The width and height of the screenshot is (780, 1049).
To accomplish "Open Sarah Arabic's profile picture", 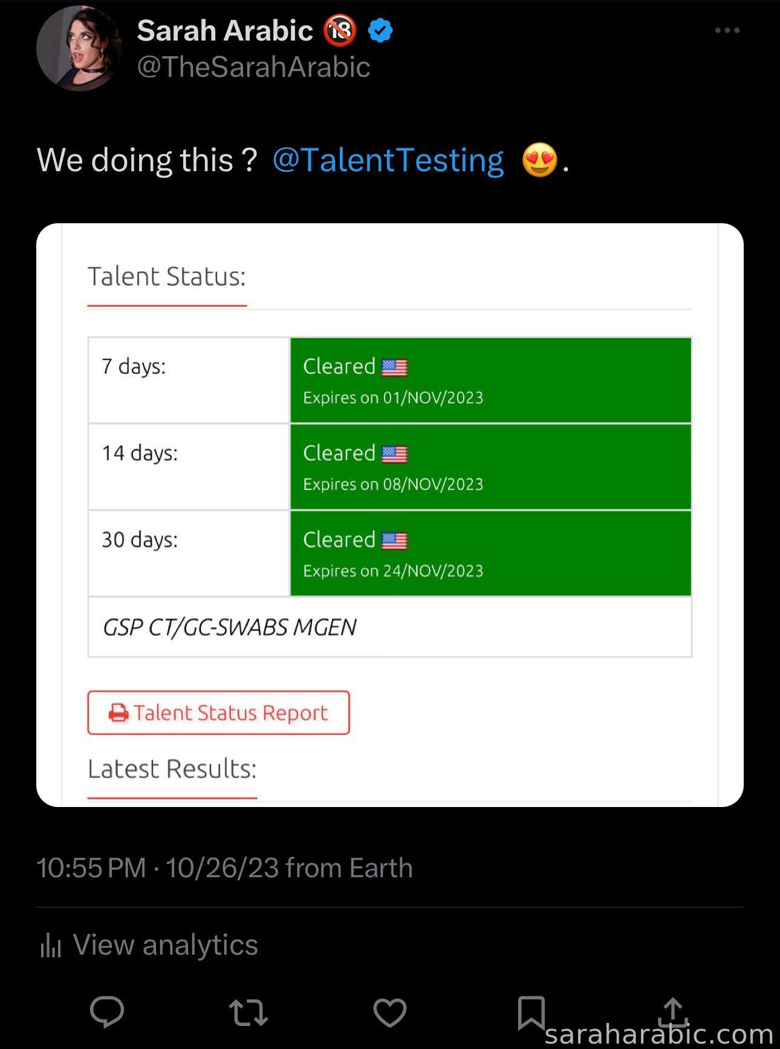I will tap(79, 48).
